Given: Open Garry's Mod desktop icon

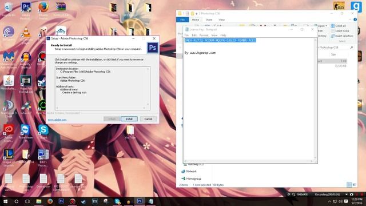Looking at the screenshot, I should (x=356, y=6).
